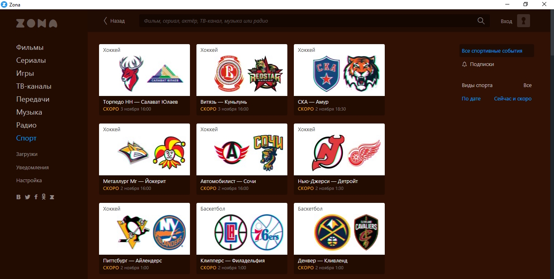Click the bell icon beside Подписки
Viewport: 554px width, 279px height.
click(465, 64)
